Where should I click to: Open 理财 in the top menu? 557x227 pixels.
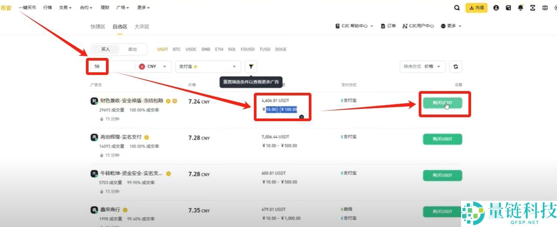[x=105, y=8]
